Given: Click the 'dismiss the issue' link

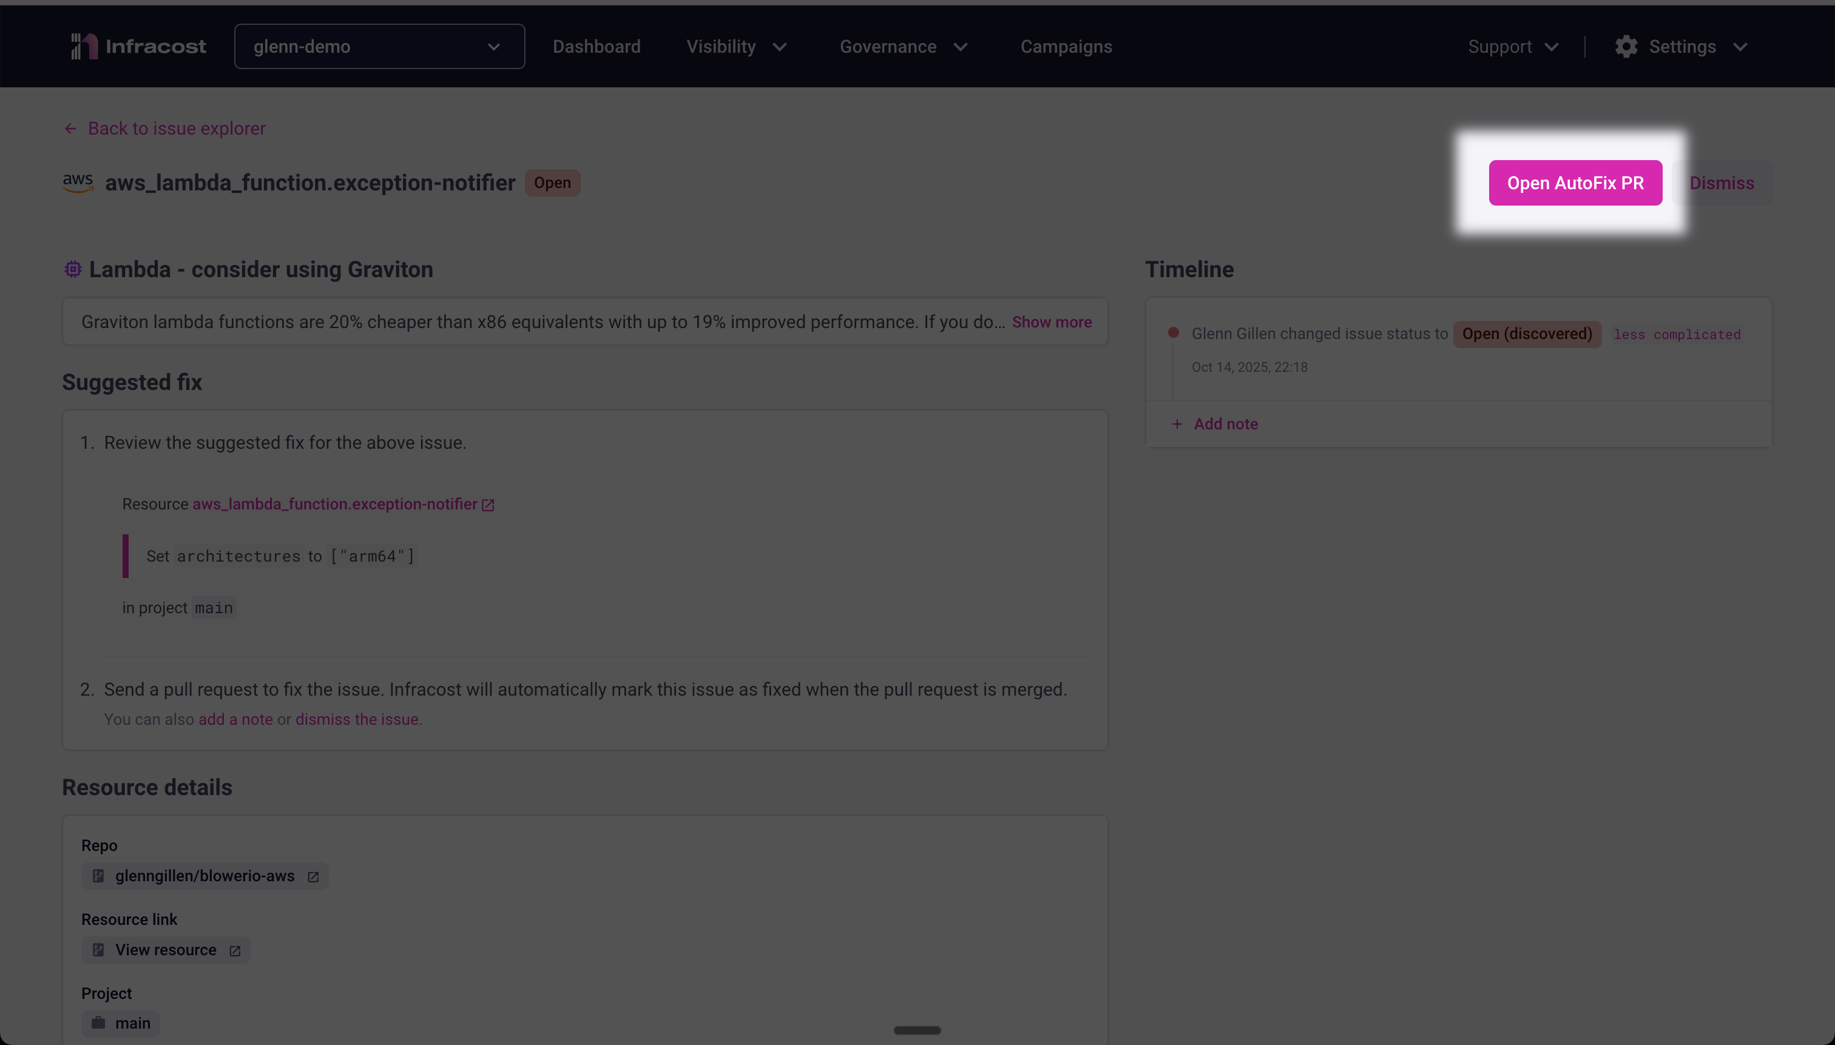Looking at the screenshot, I should click(x=357, y=719).
